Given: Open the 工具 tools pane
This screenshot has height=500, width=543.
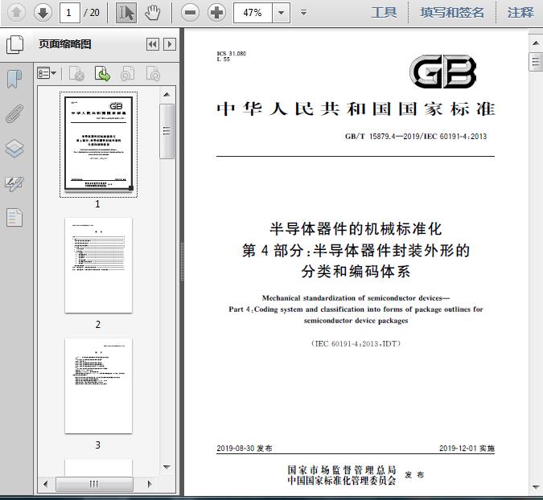Looking at the screenshot, I should [x=384, y=13].
